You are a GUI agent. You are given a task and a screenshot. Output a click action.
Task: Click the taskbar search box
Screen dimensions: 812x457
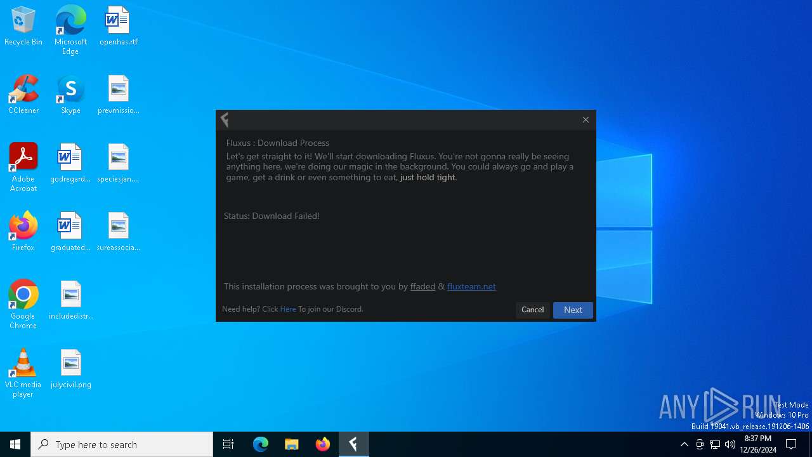(x=122, y=444)
